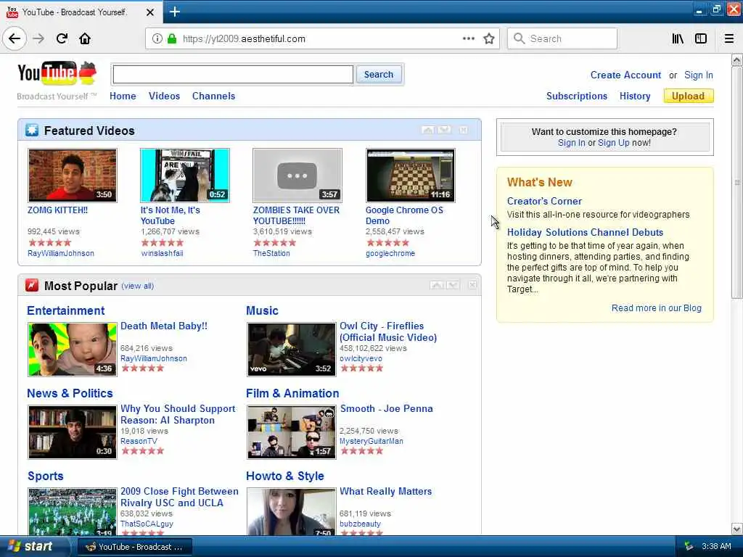Open TheStation channel link
The image size is (743, 557).
(271, 253)
